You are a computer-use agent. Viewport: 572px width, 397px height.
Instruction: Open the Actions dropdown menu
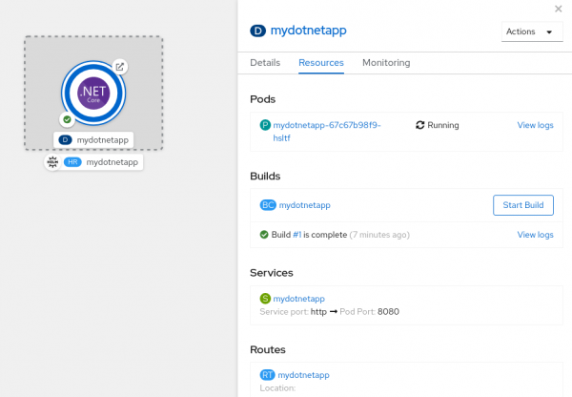tap(531, 31)
